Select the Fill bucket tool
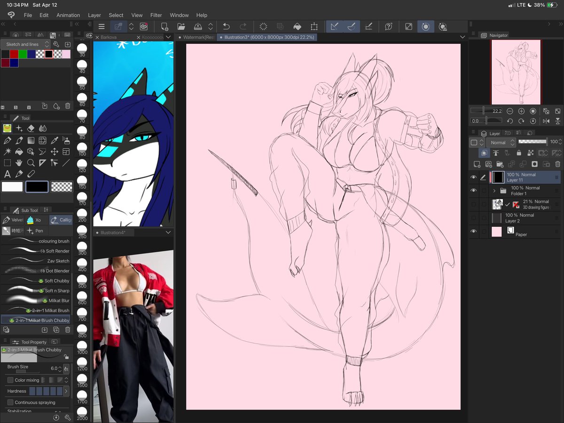Screen dimensions: 564x423 [19, 152]
